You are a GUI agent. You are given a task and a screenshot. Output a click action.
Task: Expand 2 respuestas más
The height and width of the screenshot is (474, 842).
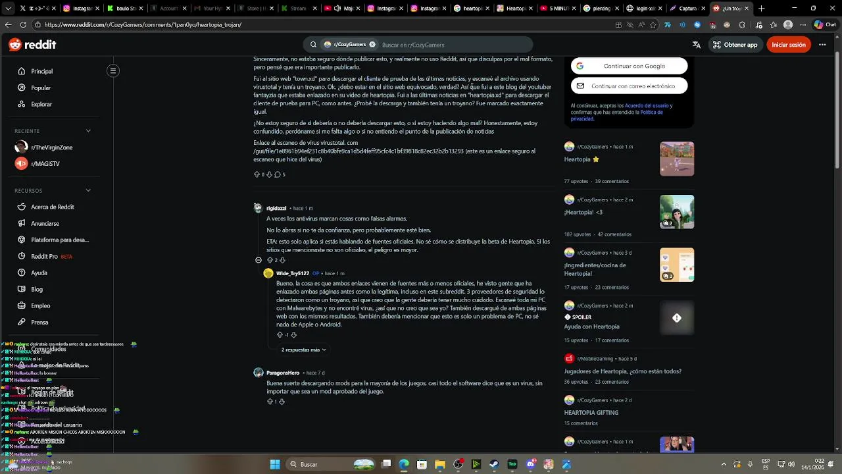[303, 350]
